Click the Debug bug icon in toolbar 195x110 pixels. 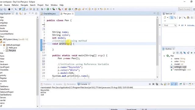tap(42, 9)
